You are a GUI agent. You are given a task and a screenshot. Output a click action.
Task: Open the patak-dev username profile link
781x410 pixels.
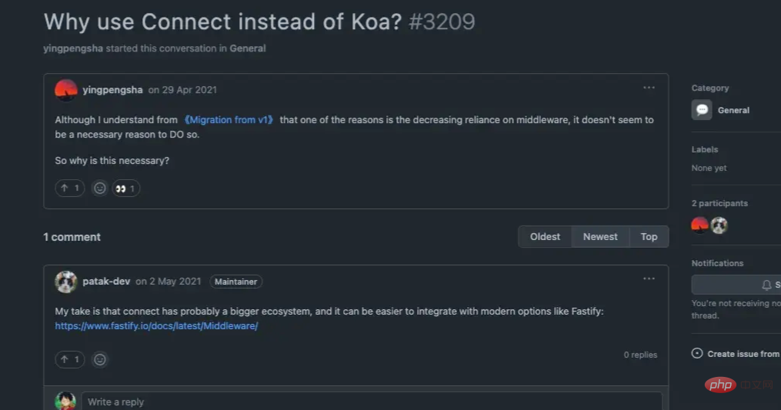point(106,282)
